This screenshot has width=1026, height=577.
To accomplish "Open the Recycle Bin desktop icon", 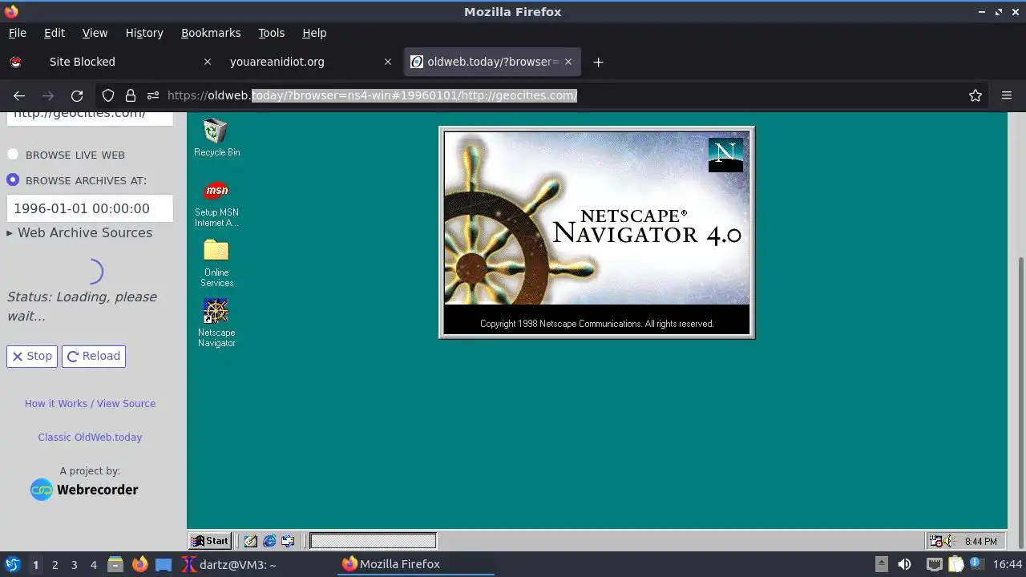I will click(216, 137).
